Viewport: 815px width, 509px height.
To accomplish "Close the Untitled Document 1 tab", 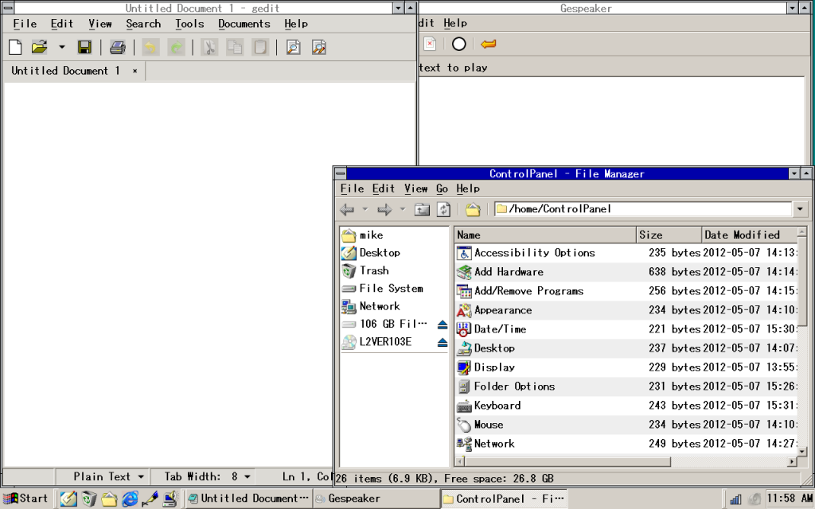I will point(135,71).
